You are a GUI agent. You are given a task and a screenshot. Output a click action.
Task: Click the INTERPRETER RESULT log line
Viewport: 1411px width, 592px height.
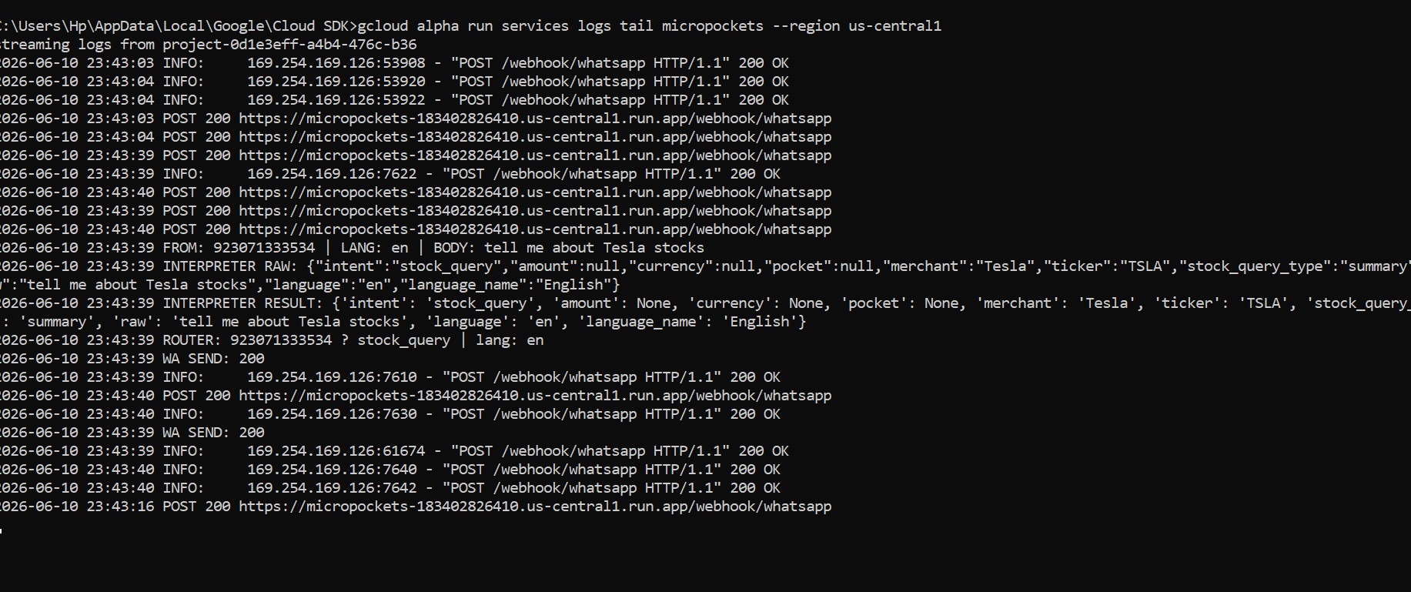pyautogui.click(x=705, y=303)
